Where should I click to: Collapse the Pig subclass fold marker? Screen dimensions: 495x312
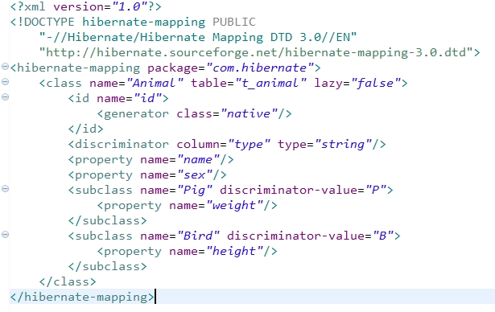click(x=5, y=189)
